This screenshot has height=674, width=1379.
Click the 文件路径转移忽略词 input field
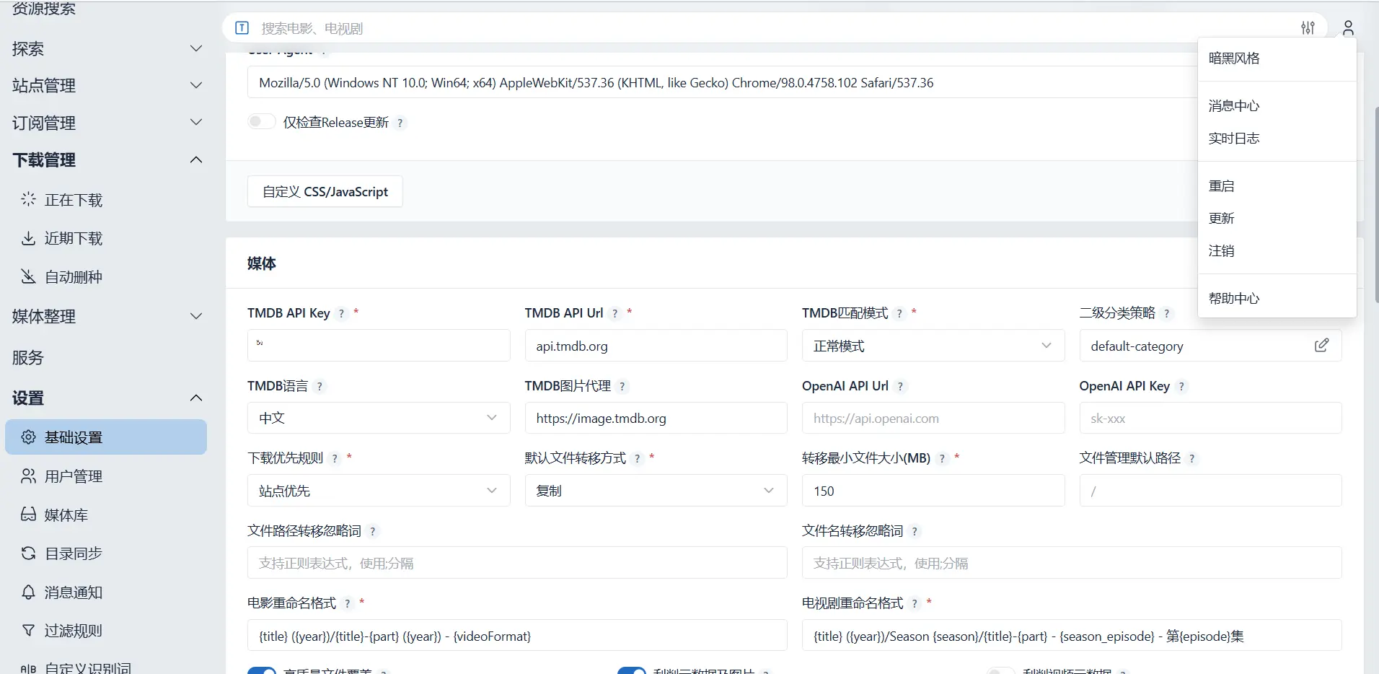(517, 563)
